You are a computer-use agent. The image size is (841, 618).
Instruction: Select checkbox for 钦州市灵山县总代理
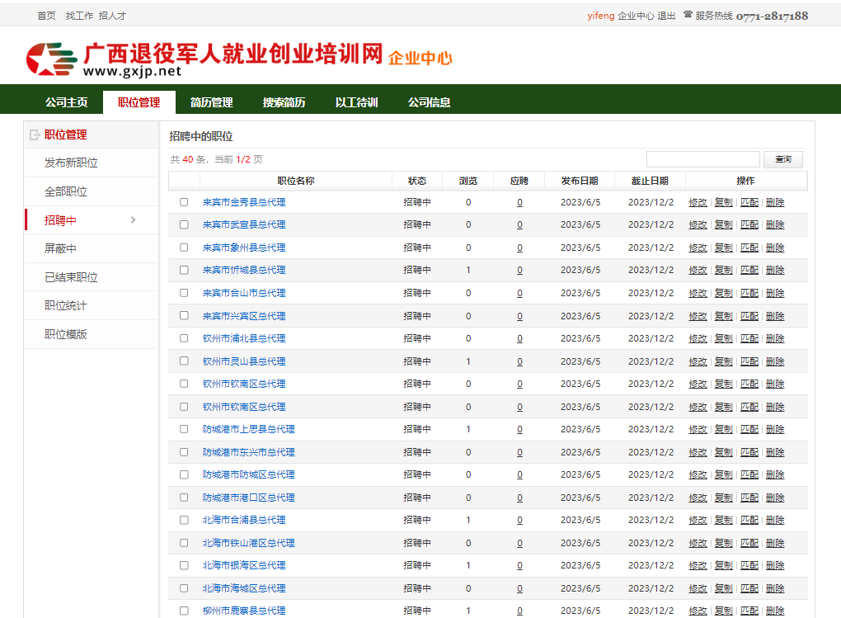[x=184, y=361]
